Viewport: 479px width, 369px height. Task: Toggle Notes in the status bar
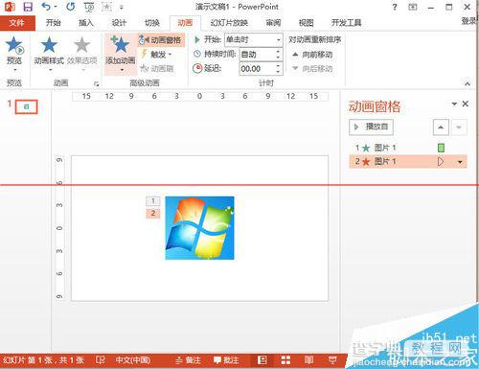click(x=189, y=360)
